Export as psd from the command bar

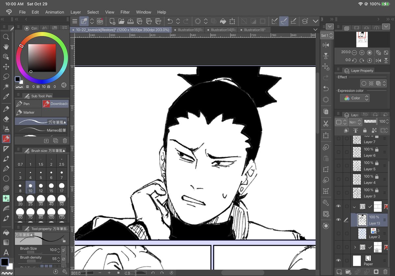coord(158,21)
